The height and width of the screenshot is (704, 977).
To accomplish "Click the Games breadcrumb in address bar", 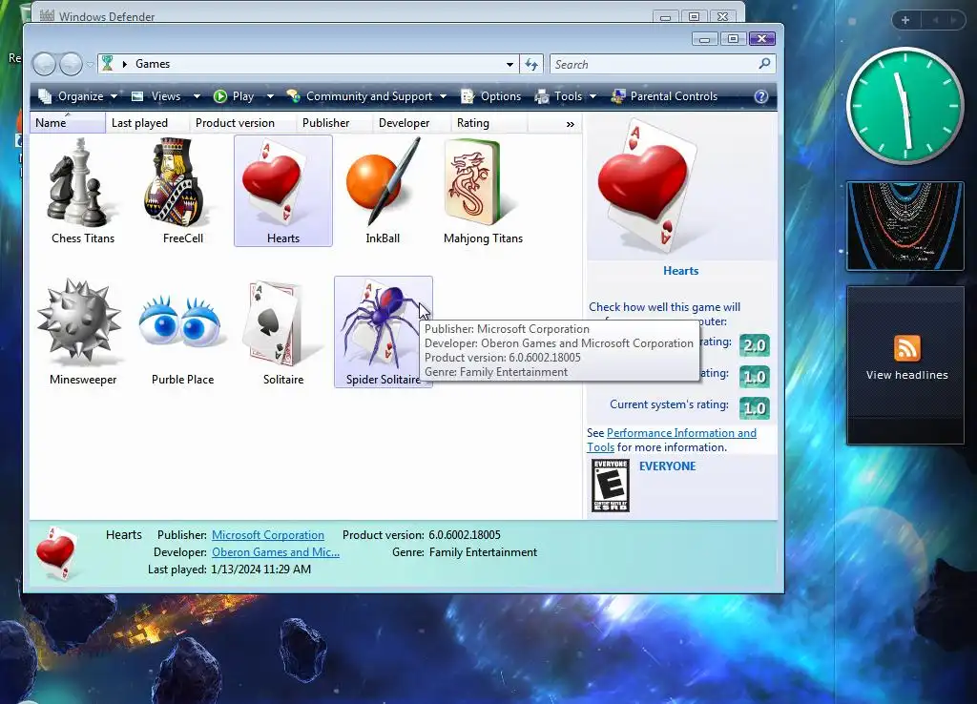I will (153, 64).
